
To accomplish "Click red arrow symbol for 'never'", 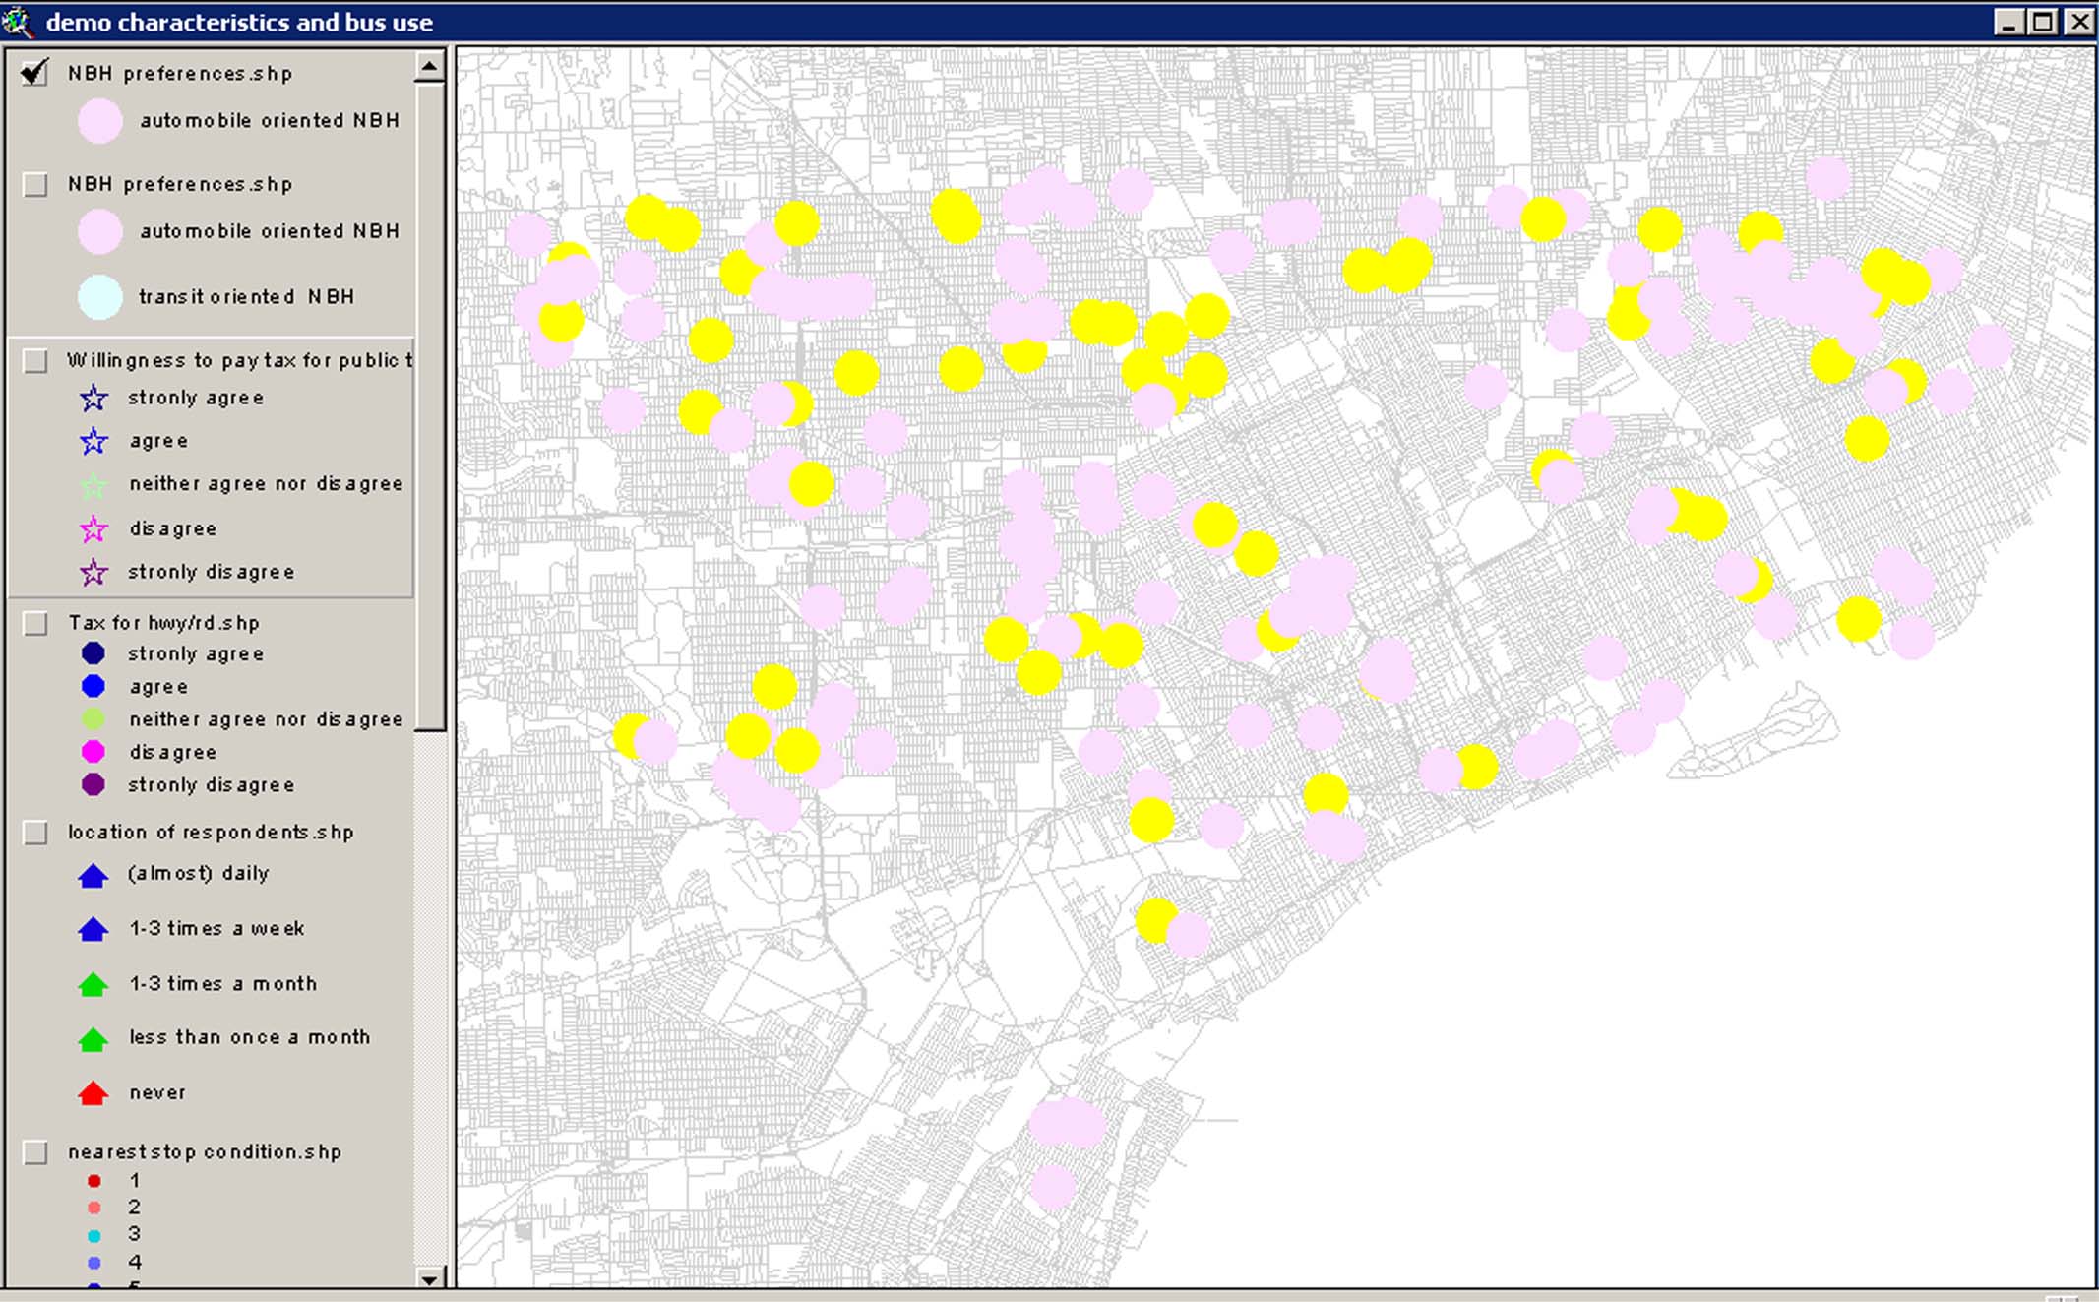I will click(x=93, y=1093).
